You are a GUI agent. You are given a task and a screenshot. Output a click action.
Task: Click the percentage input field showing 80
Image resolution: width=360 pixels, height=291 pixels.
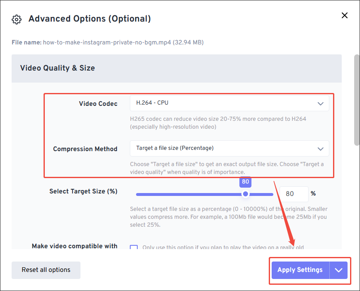pyautogui.click(x=294, y=194)
